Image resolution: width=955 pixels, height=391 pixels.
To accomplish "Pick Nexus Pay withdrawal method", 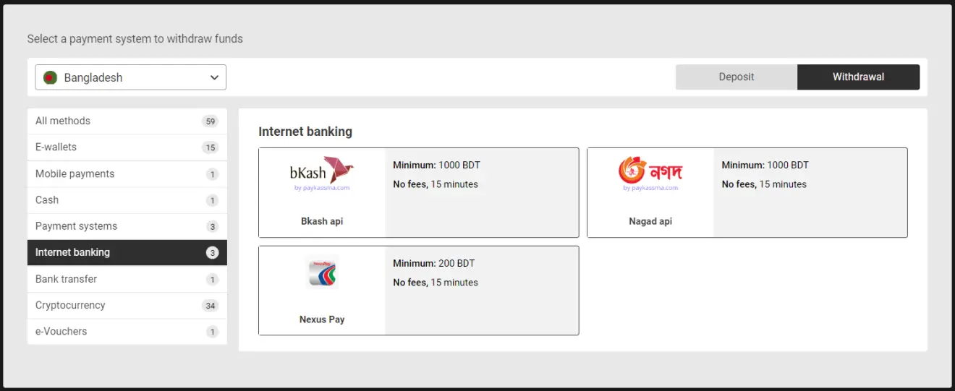I will [418, 291].
